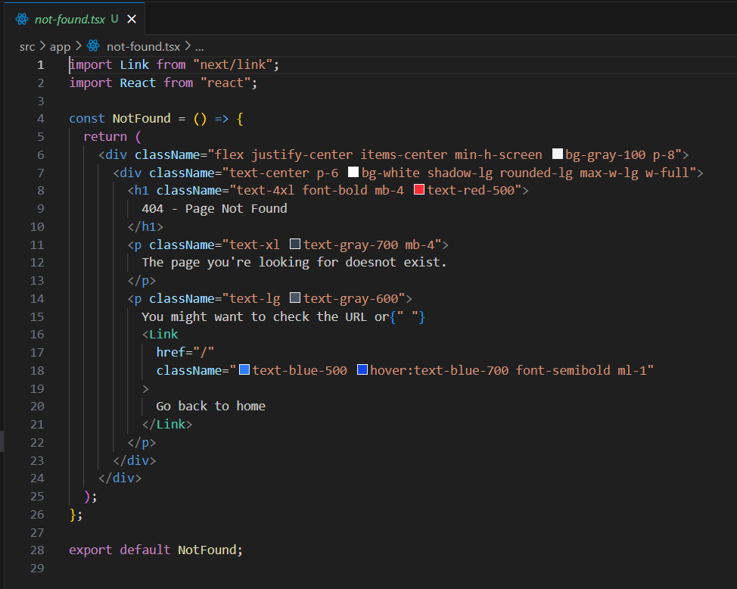Click line number 4 in the gutter
The width and height of the screenshot is (737, 589).
(41, 119)
